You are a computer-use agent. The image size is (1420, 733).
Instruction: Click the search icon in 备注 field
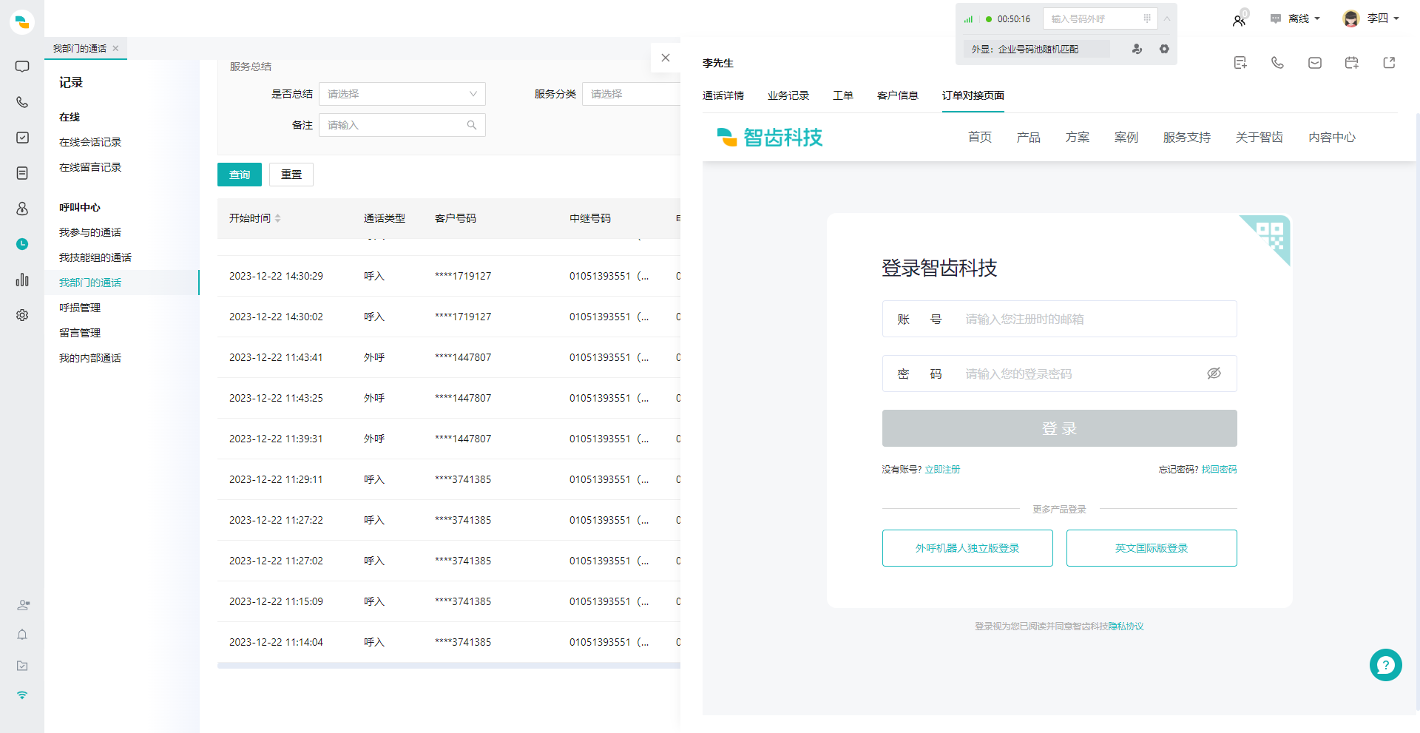472,125
